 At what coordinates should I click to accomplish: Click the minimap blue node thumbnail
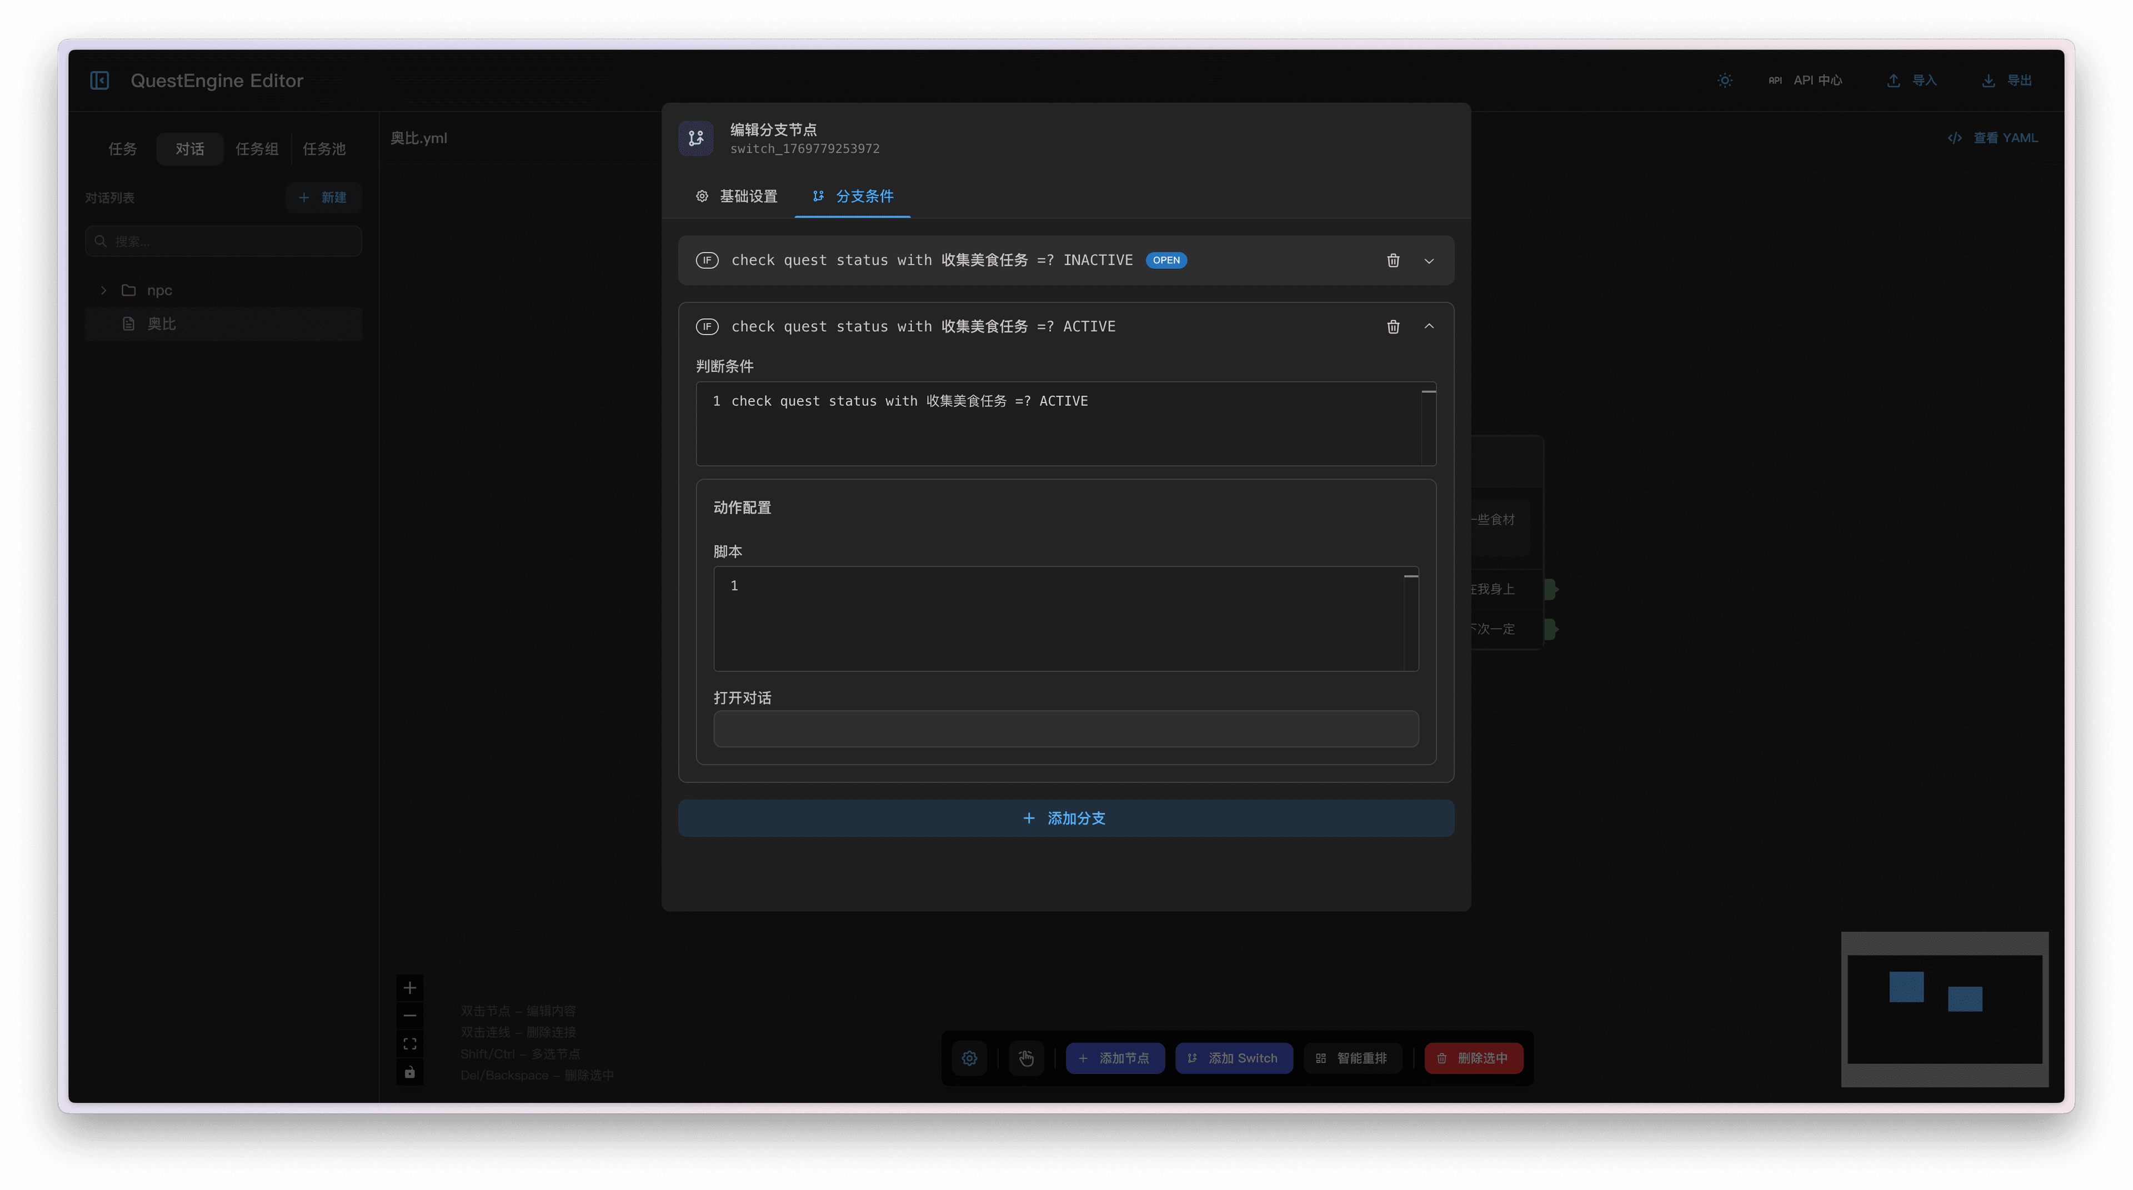pyautogui.click(x=1906, y=986)
